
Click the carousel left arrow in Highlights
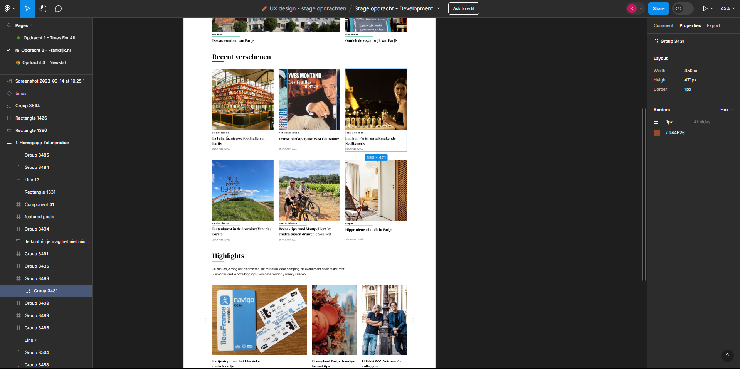tap(206, 320)
